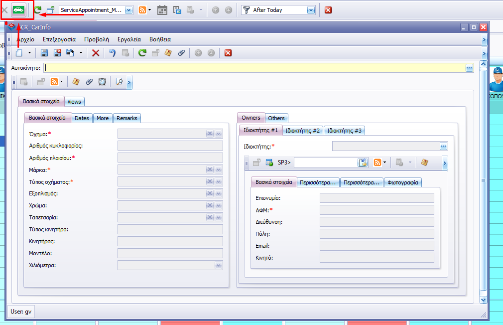503x325 pixels.
Task: Click the Ιδιοκτήτης lookup ellipsis button
Action: [x=444, y=146]
